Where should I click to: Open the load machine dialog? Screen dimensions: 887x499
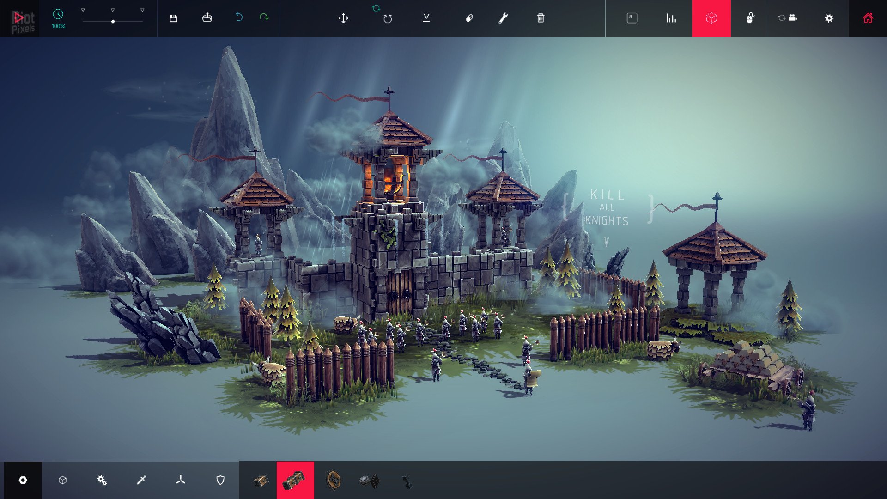click(x=207, y=18)
